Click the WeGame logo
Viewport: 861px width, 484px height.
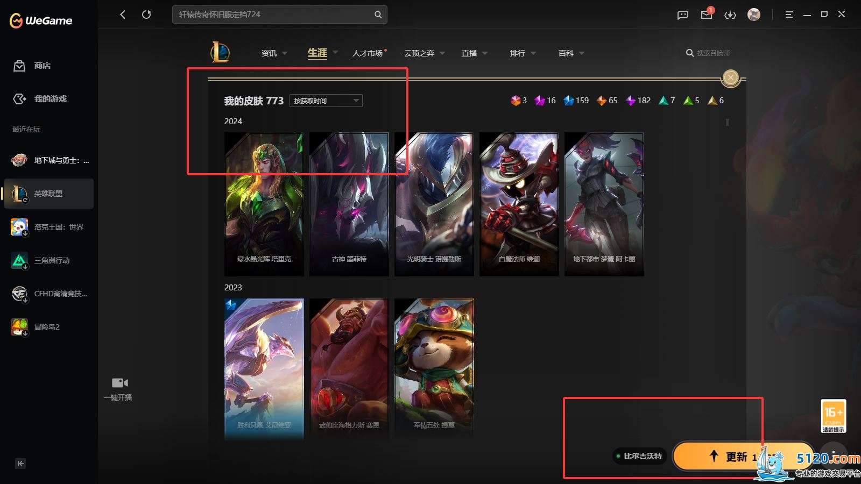point(41,20)
